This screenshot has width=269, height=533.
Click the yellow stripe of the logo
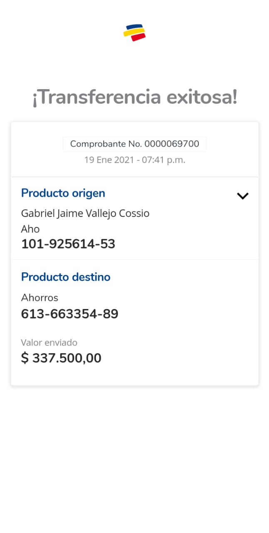click(x=134, y=32)
